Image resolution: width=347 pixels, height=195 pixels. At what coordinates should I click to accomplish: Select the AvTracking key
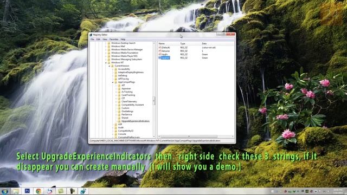(x=127, y=92)
